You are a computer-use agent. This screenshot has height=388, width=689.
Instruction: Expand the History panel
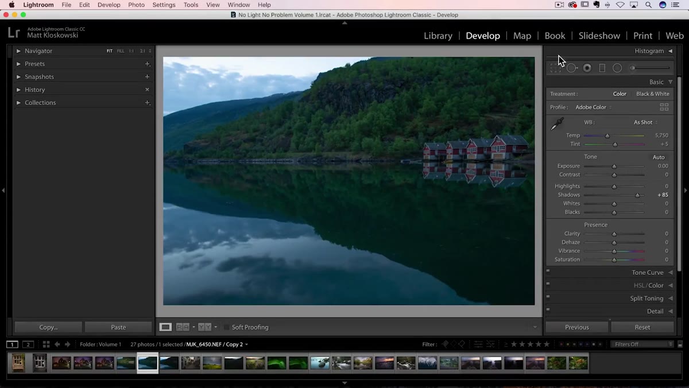pyautogui.click(x=18, y=90)
